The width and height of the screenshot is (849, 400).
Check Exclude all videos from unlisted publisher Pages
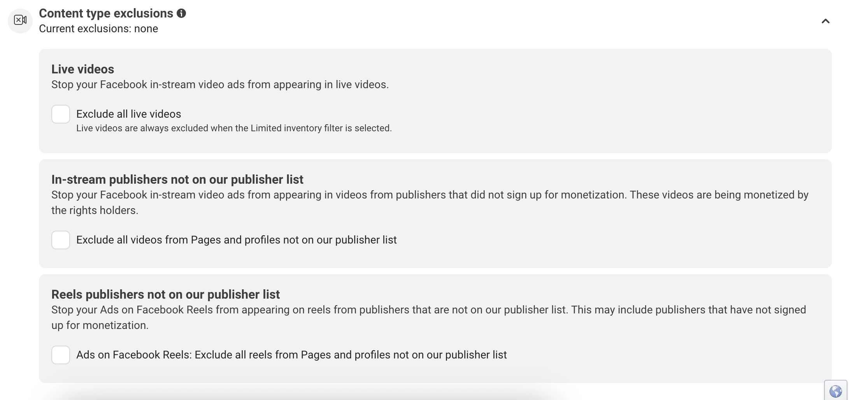(60, 240)
